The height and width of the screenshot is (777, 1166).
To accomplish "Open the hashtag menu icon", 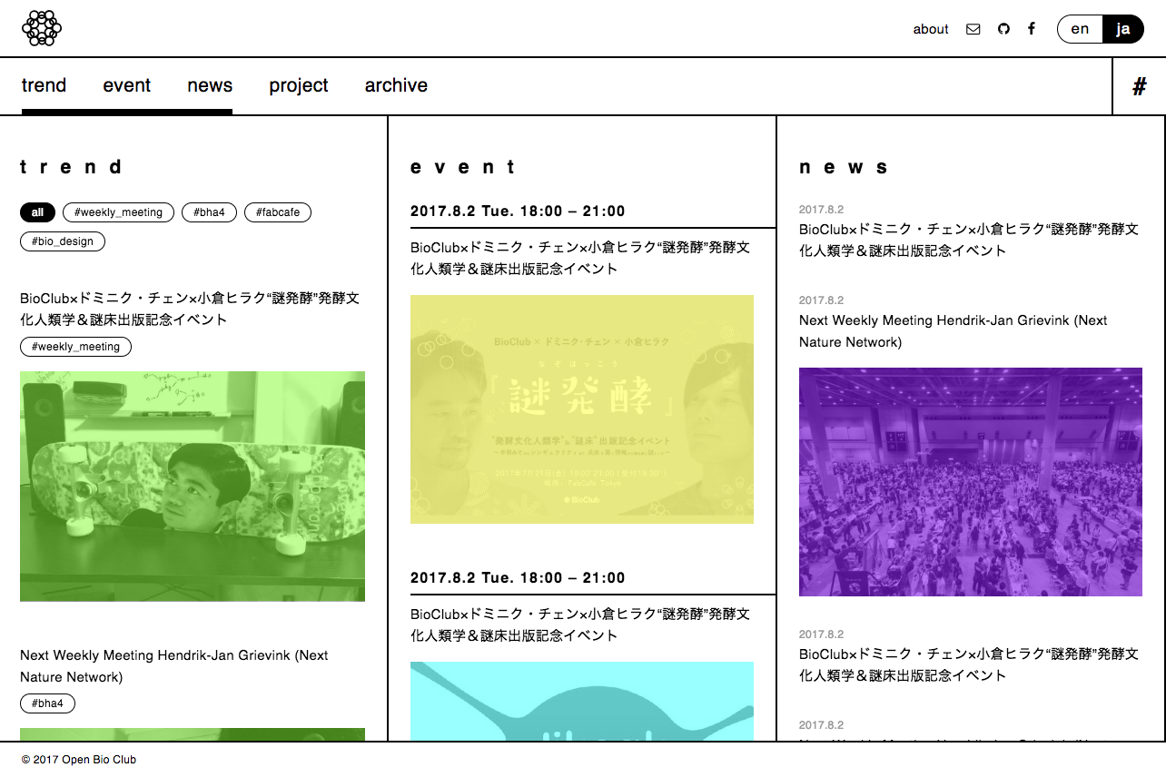I will pos(1139,86).
